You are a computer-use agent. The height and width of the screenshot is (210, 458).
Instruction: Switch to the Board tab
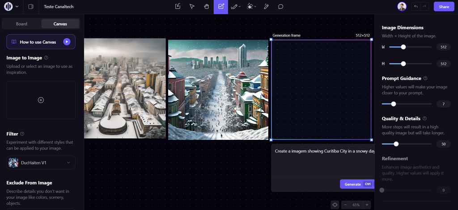coord(21,24)
